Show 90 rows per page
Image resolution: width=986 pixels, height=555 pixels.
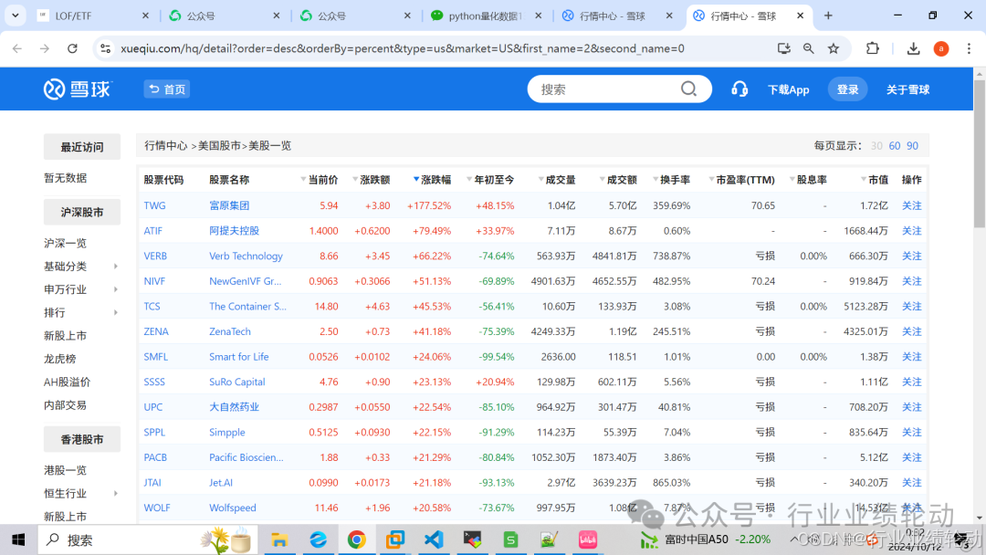pyautogui.click(x=912, y=146)
